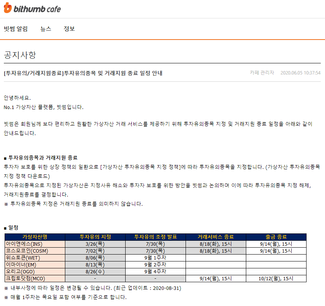
Task: Click the update note mentioning 2020-08-31
Action: tap(93, 288)
